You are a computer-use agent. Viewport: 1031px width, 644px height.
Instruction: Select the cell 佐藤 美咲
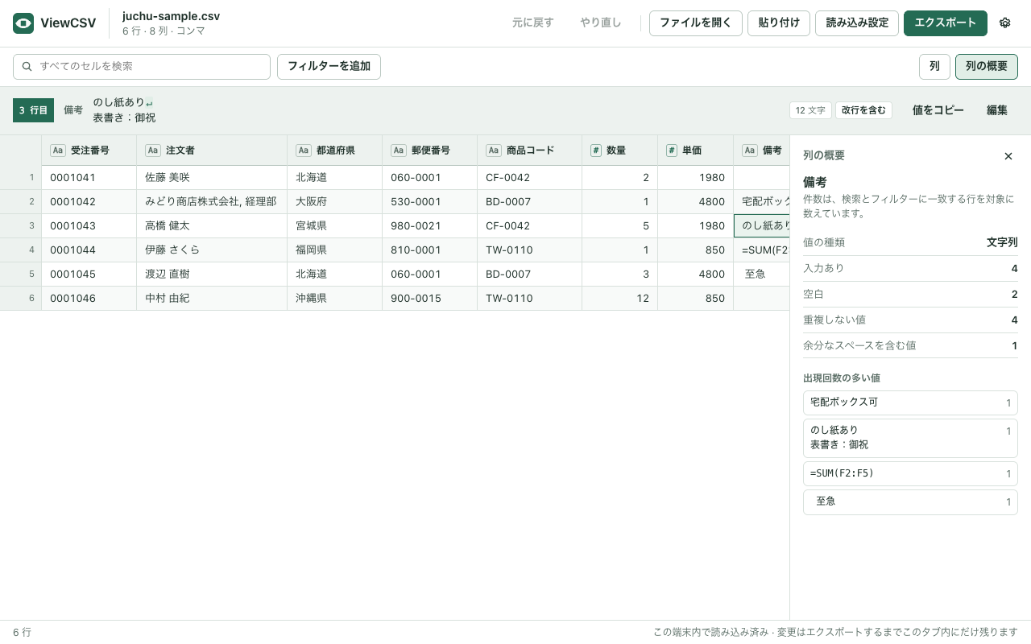pyautogui.click(x=212, y=178)
